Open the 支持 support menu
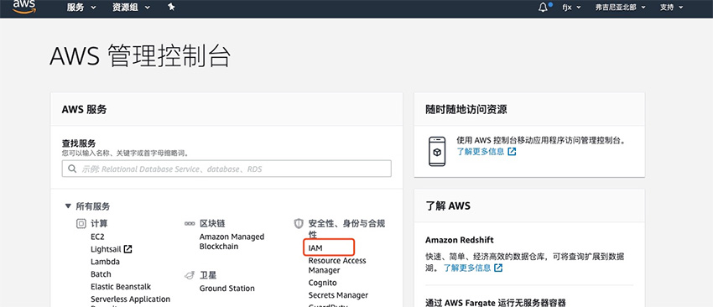 click(672, 8)
